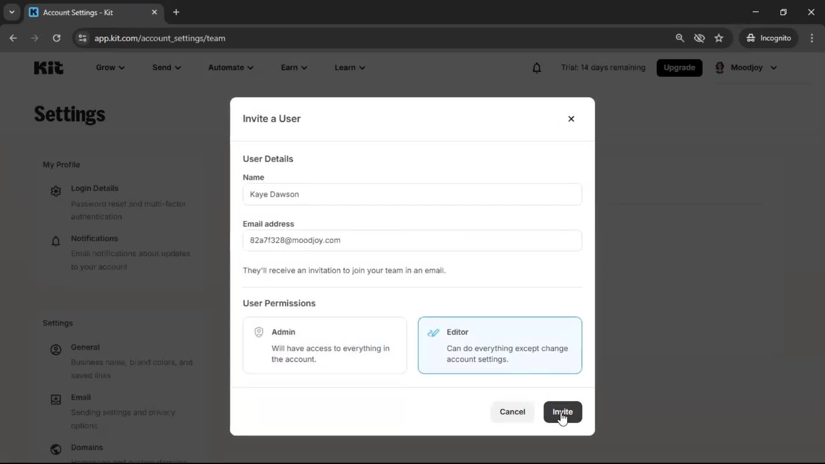Screen dimensions: 825x464
Task: Click the Notifications bell icon in sidebar
Action: [55, 241]
